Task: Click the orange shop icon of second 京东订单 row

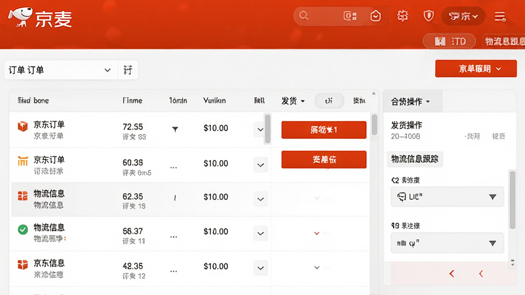Action: [23, 161]
